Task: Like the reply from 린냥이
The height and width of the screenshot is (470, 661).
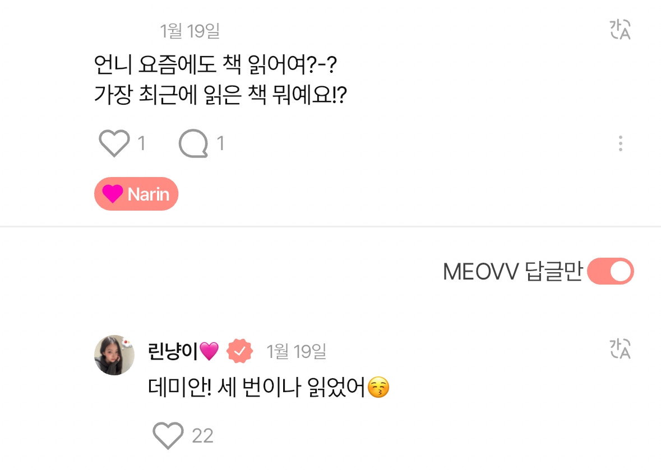Action: point(168,435)
